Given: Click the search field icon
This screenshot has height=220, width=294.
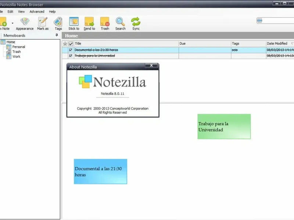Looking at the screenshot, I should click(259, 21).
